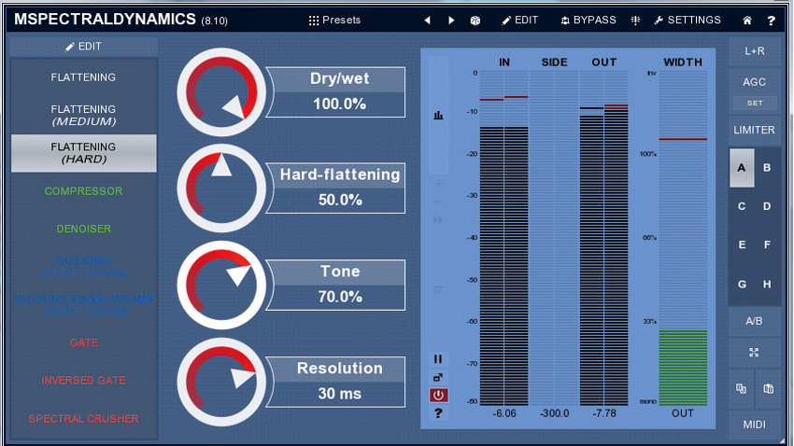The image size is (794, 446).
Task: Click the randomize dice icon
Action: pos(475,21)
